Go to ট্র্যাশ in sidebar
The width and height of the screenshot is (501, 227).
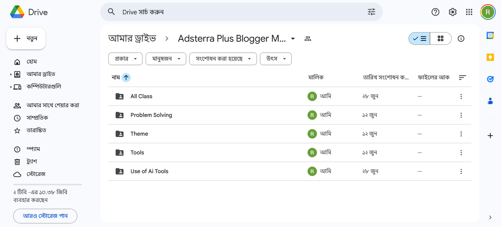(31, 161)
